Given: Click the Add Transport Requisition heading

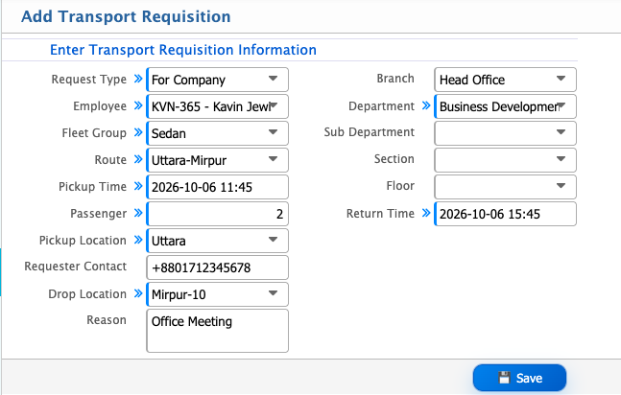Looking at the screenshot, I should click(x=126, y=16).
